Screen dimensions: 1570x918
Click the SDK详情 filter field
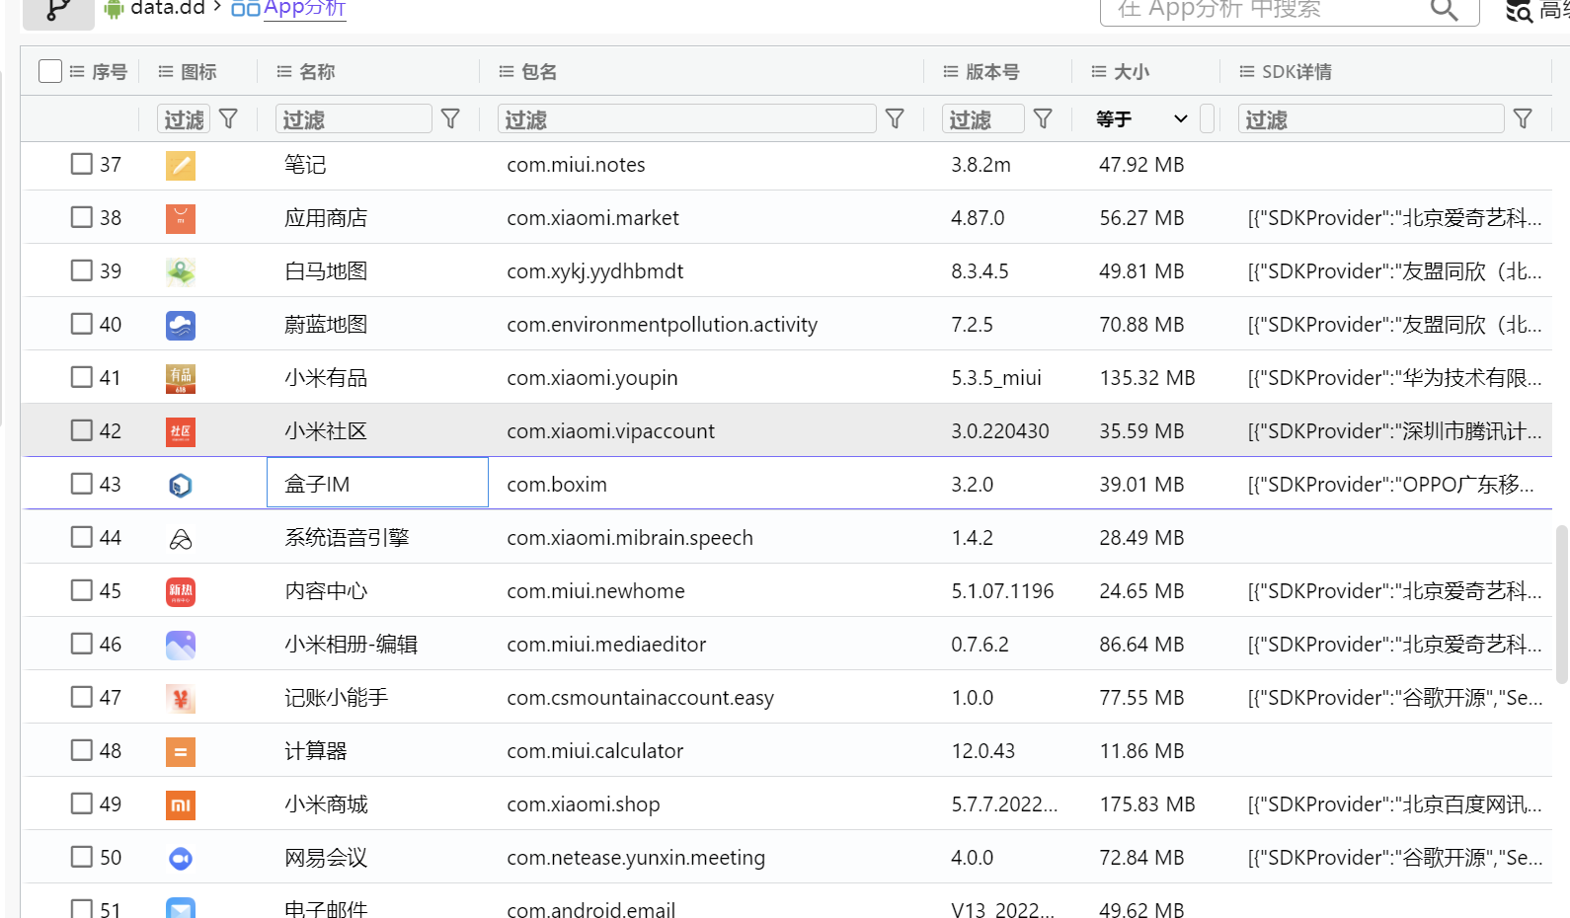coord(1372,118)
